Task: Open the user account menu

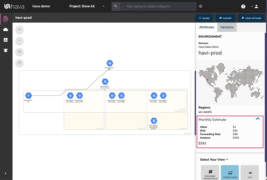Action: (x=255, y=6)
